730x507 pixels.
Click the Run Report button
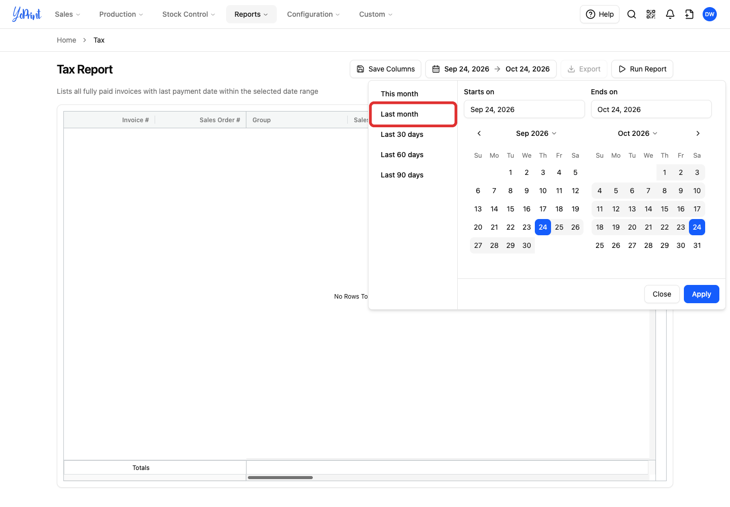click(642, 69)
